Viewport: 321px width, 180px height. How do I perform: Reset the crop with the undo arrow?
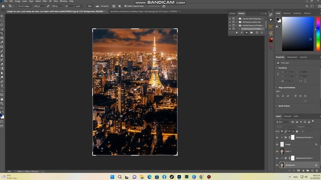164,6
